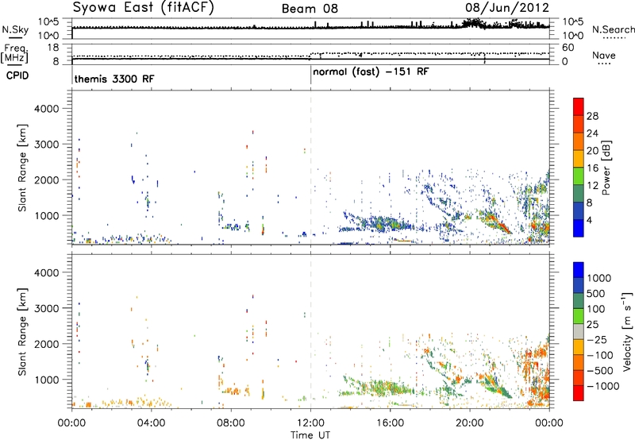Click the 'Nave' legend label
635x440 pixels.
(x=604, y=55)
